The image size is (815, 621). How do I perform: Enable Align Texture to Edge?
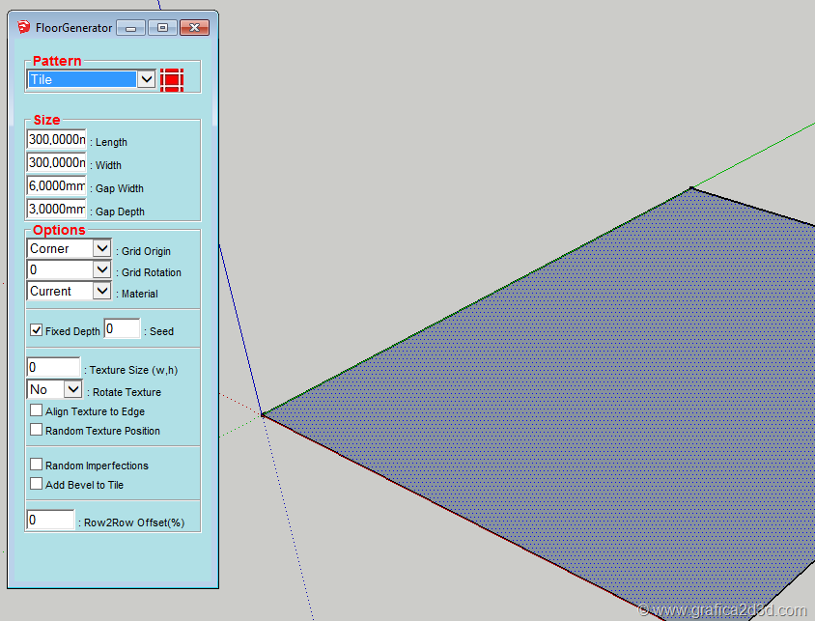tap(37, 410)
